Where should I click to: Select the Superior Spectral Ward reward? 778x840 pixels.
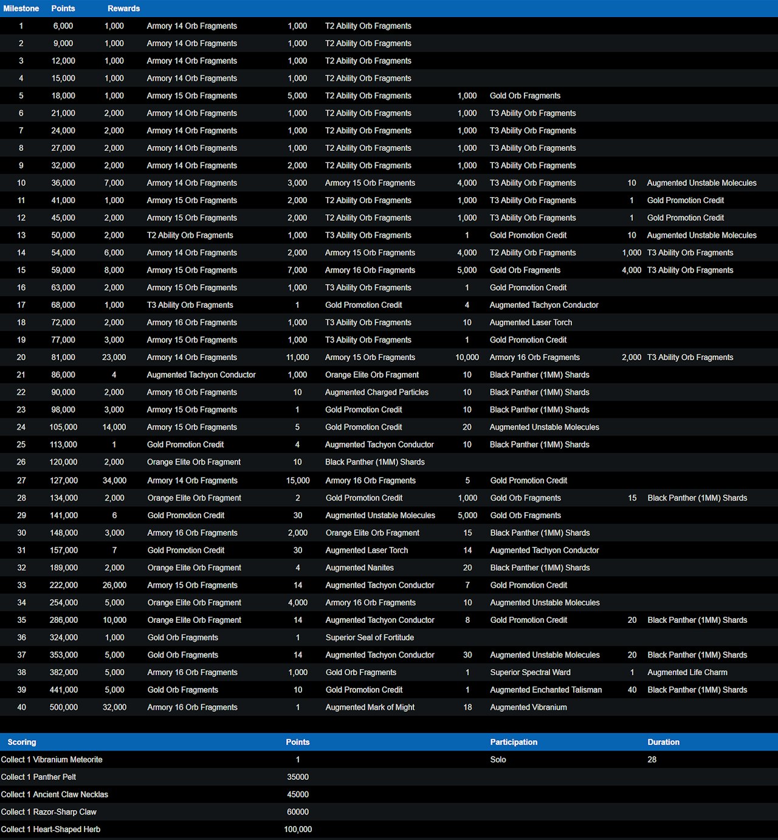click(530, 672)
